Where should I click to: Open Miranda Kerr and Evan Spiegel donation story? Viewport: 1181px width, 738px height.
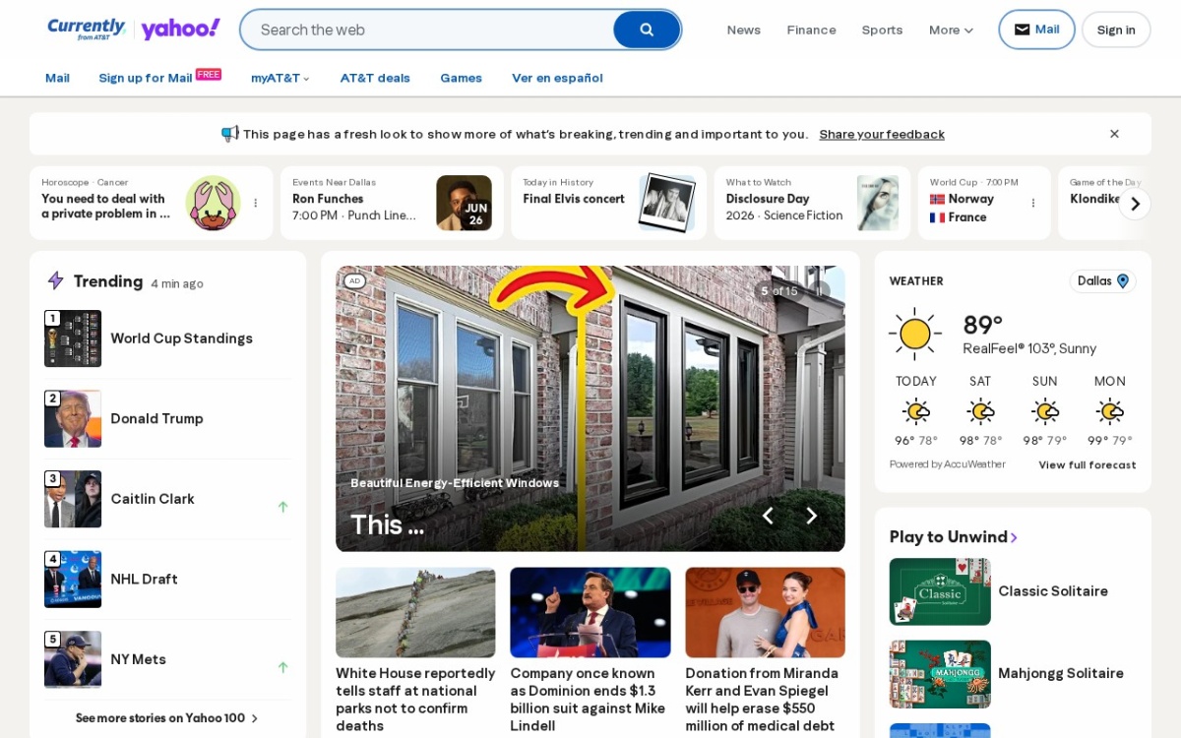(765, 700)
